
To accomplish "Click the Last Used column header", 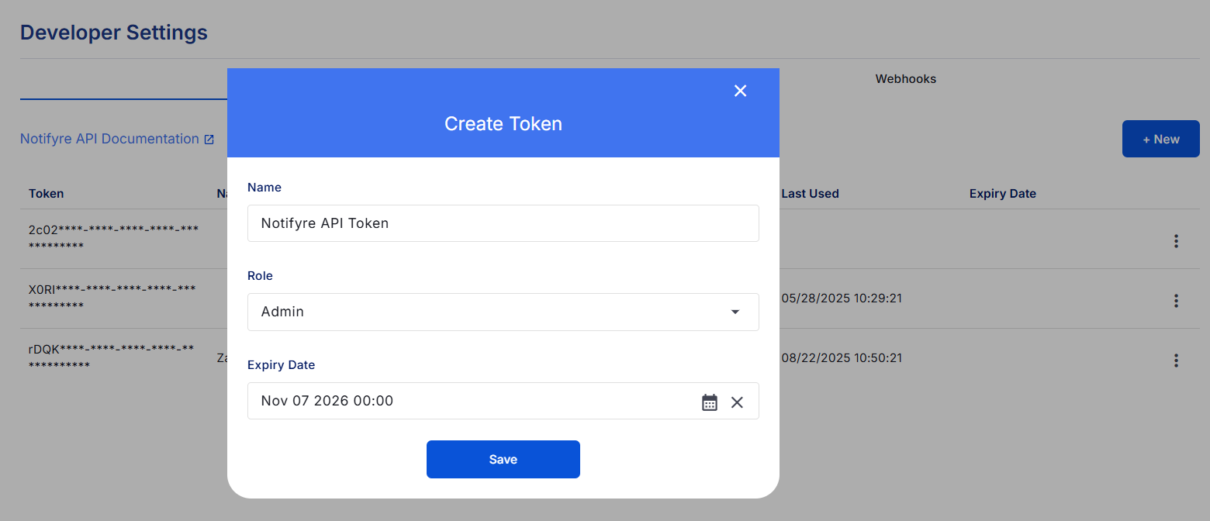I will click(810, 194).
